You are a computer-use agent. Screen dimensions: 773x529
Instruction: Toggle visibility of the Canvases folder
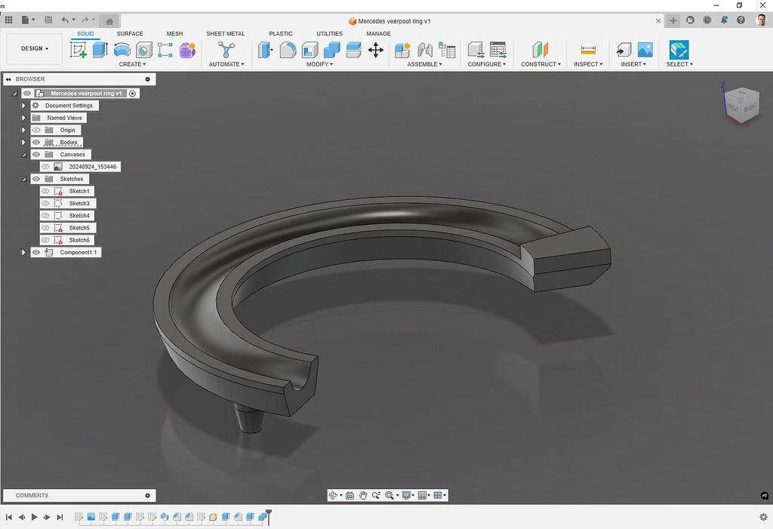tap(36, 154)
